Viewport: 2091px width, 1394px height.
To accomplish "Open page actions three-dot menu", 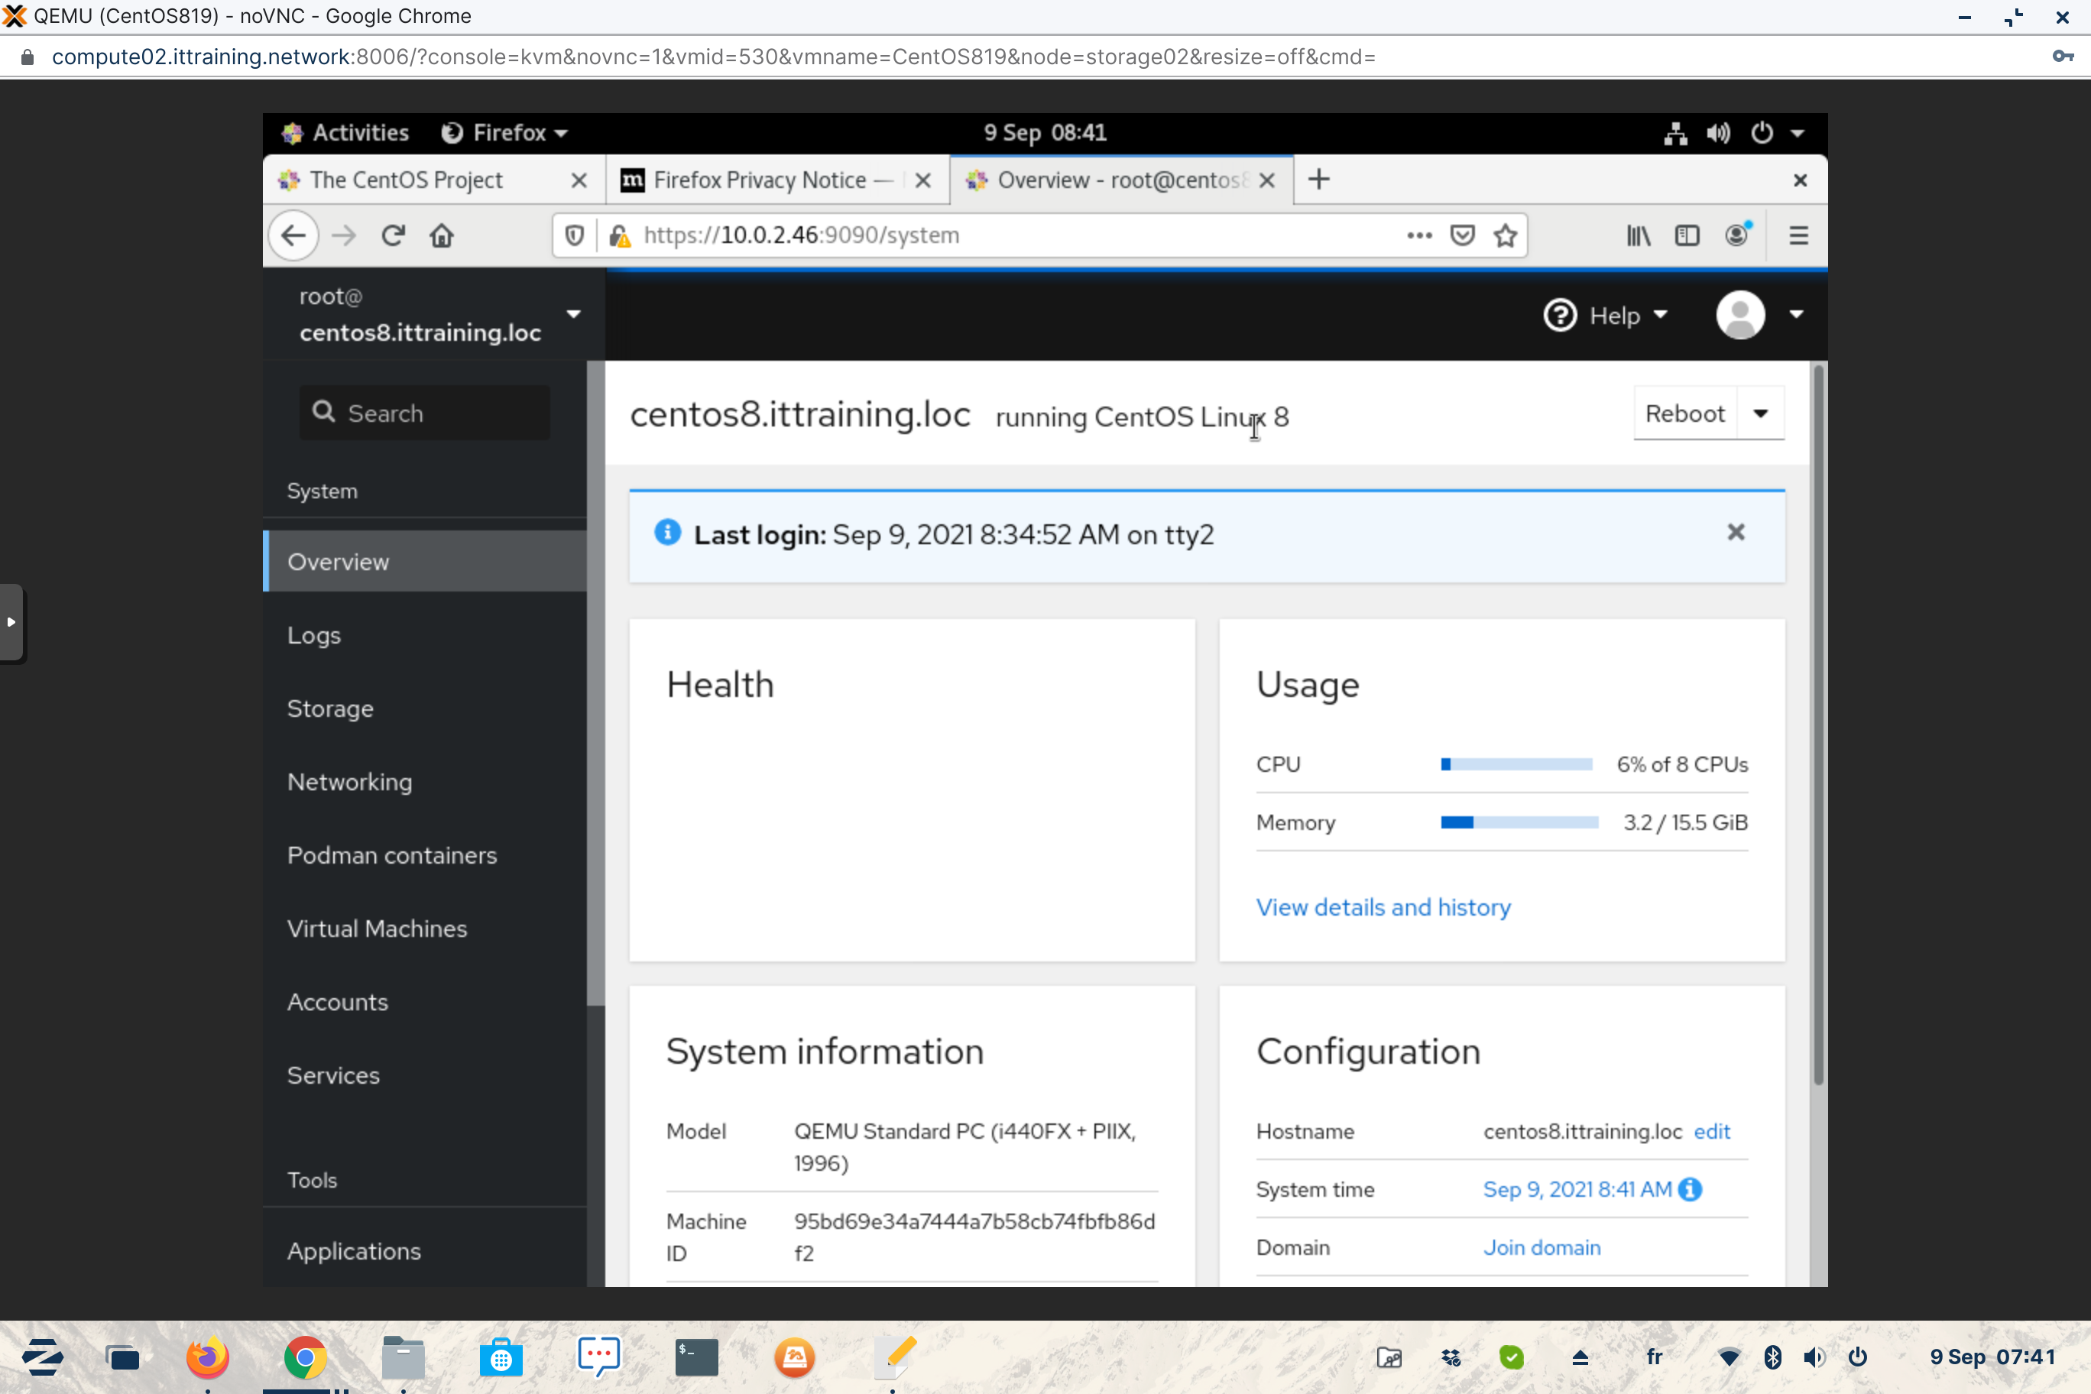I will coord(1419,235).
